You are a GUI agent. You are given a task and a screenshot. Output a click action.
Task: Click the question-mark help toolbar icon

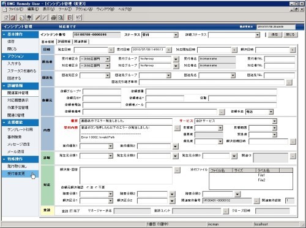point(78,18)
